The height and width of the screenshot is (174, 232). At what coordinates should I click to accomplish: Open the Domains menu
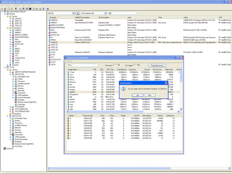(8, 5)
